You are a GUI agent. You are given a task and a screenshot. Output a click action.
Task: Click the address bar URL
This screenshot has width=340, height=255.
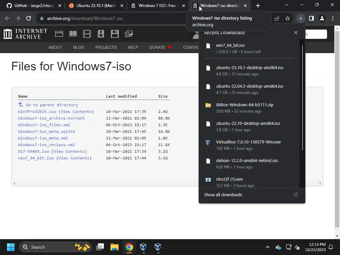pyautogui.click(x=85, y=19)
